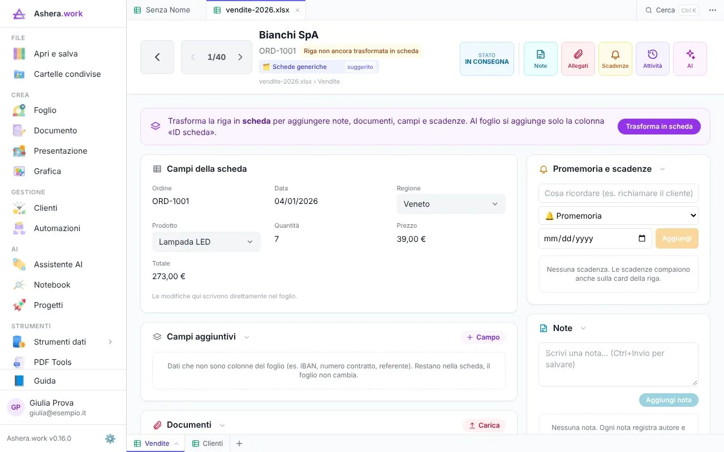
Task: Open Clienti in Gestione sidebar
Action: [63, 208]
